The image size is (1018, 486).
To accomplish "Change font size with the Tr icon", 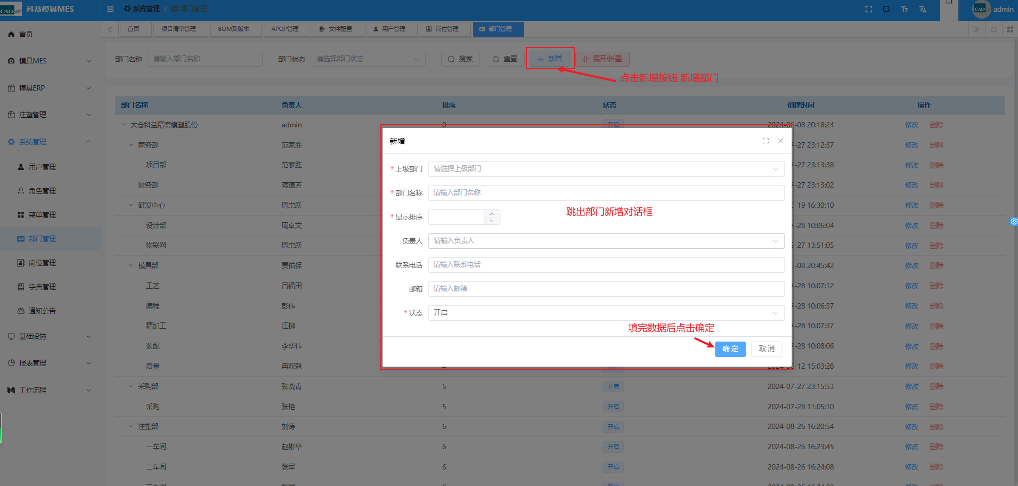I will click(905, 9).
